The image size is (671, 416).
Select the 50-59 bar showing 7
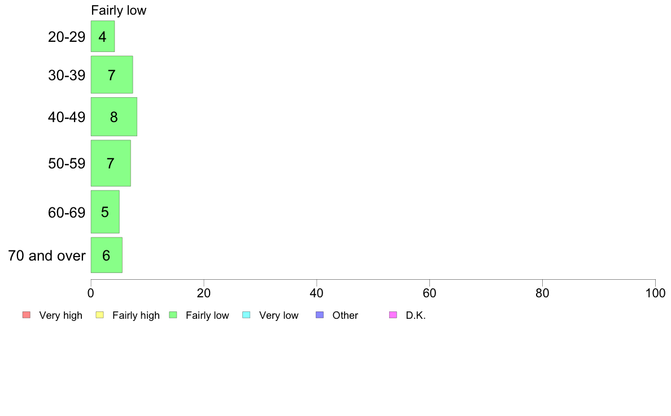pyautogui.click(x=111, y=163)
